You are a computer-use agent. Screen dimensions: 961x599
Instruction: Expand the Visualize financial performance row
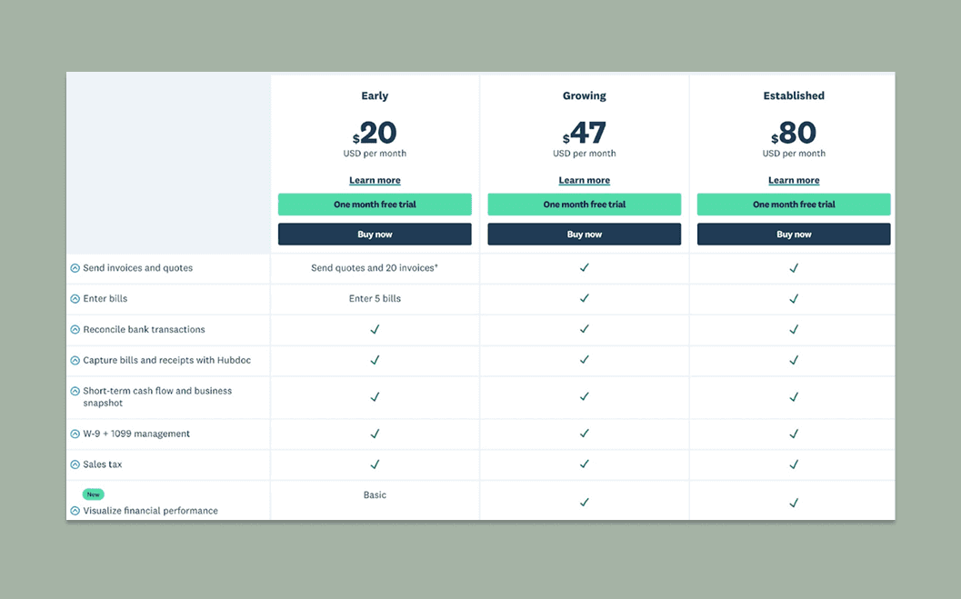coord(75,510)
